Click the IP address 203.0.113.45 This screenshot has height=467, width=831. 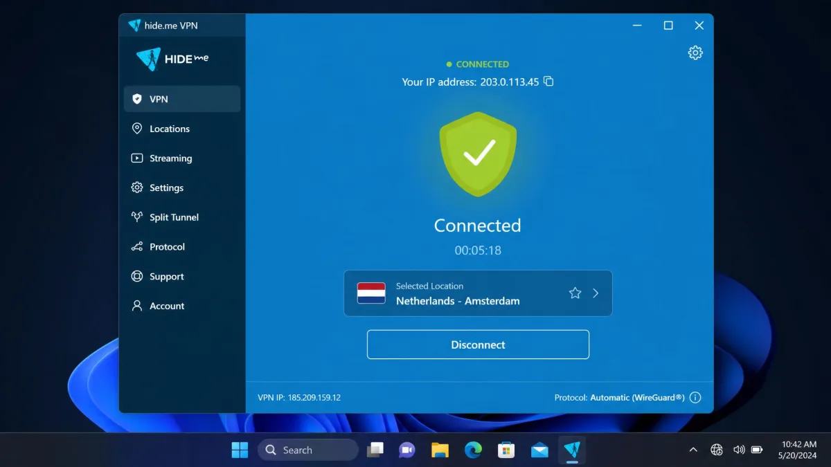click(510, 82)
